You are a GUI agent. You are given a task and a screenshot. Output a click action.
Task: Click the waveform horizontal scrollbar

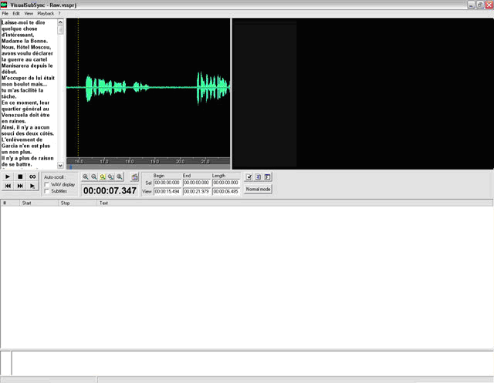point(148,167)
